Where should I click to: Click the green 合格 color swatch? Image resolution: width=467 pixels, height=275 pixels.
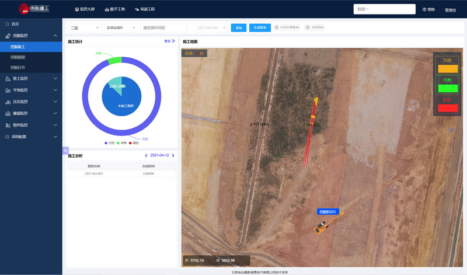coord(447,89)
